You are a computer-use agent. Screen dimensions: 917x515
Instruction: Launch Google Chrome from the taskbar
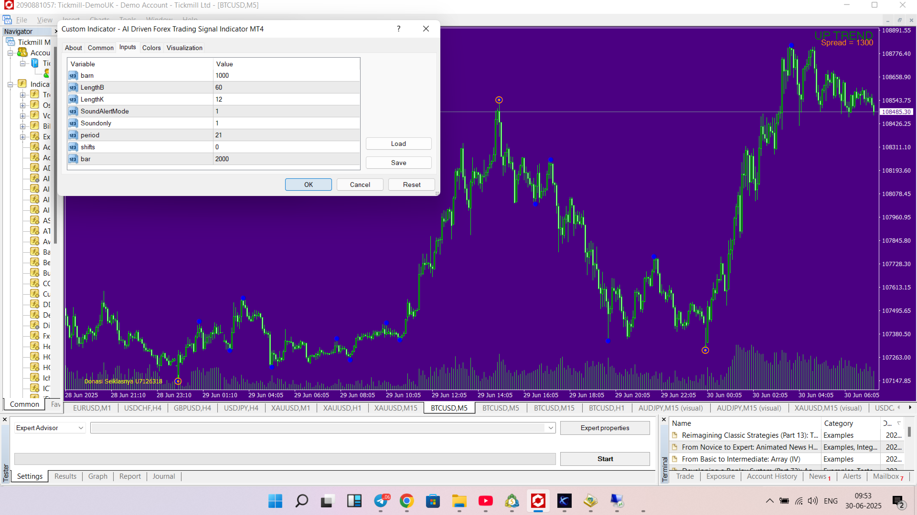[406, 502]
